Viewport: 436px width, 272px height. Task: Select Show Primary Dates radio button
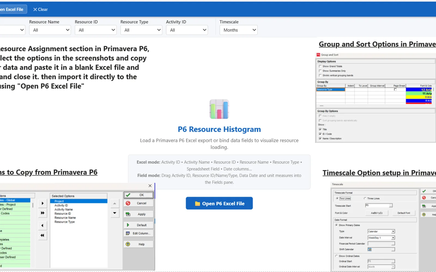337,225
